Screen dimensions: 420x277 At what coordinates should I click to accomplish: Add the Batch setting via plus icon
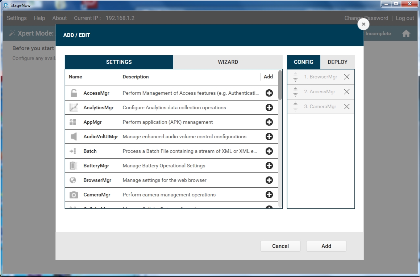click(269, 151)
